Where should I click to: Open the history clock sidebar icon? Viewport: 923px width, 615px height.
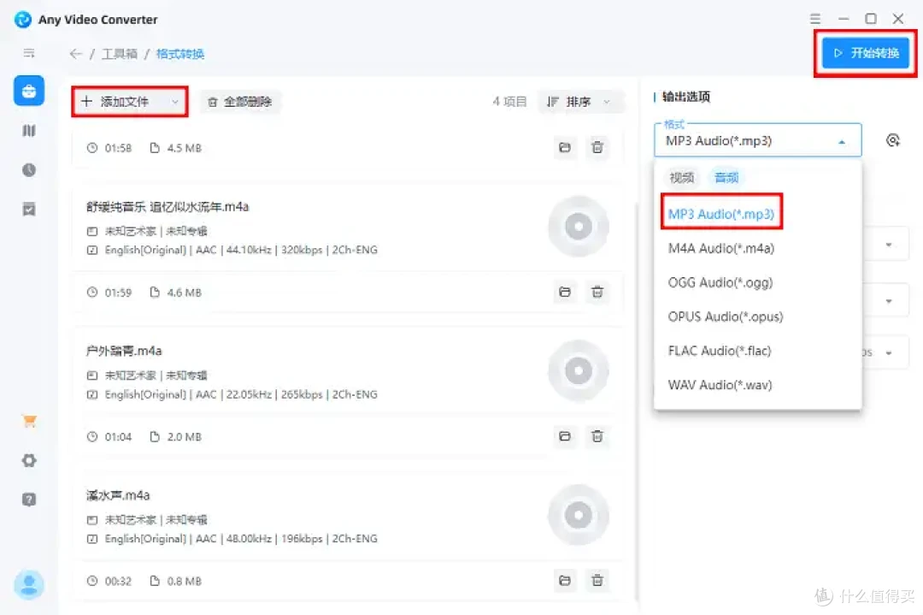[x=29, y=169]
